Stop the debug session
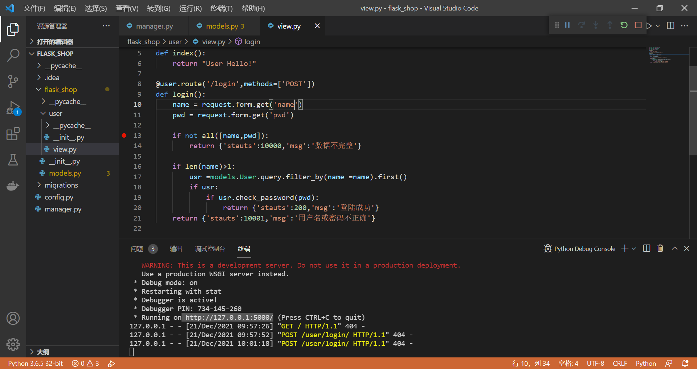Image resolution: width=697 pixels, height=369 pixels. [x=638, y=25]
